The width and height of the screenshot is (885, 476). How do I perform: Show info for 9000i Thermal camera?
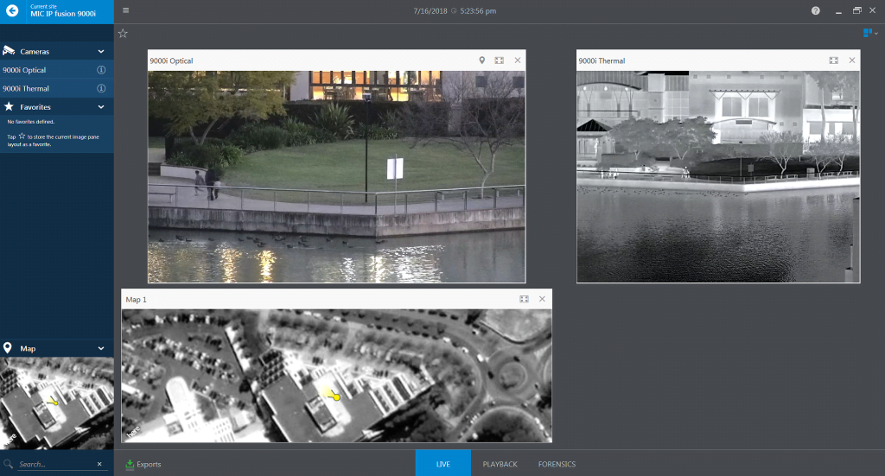pyautogui.click(x=101, y=88)
